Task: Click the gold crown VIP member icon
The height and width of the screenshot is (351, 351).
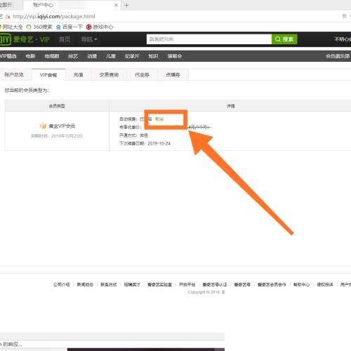Action: [x=43, y=126]
